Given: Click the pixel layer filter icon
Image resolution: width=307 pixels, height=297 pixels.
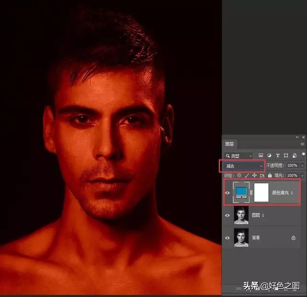Looking at the screenshot, I should (x=260, y=156).
